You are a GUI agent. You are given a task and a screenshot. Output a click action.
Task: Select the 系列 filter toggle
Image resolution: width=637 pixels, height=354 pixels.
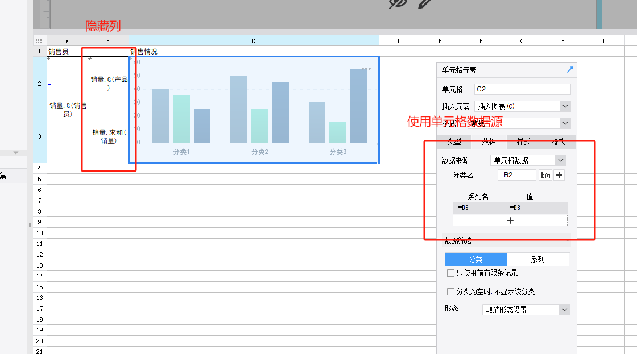pos(538,260)
